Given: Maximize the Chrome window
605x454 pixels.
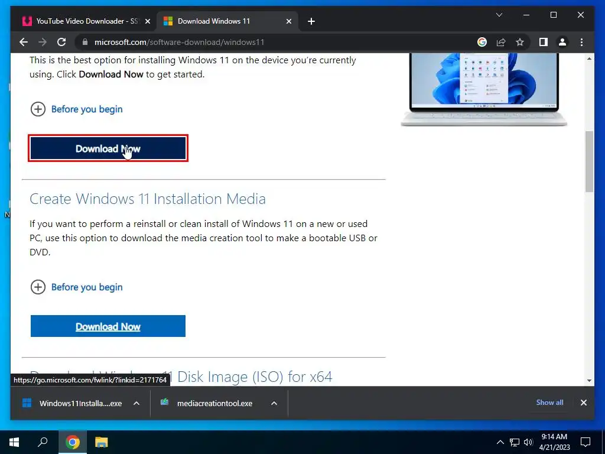Looking at the screenshot, I should [x=553, y=15].
